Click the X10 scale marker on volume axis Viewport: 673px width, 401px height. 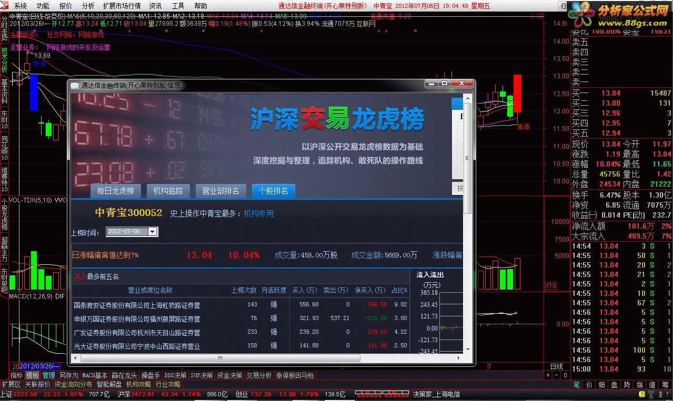coord(550,285)
